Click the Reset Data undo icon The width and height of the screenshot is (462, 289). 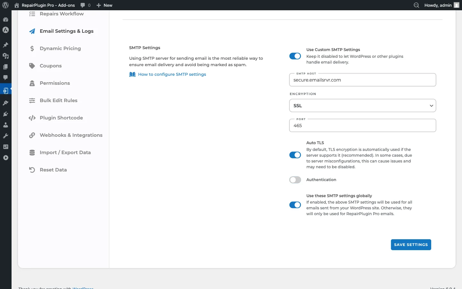click(x=32, y=170)
